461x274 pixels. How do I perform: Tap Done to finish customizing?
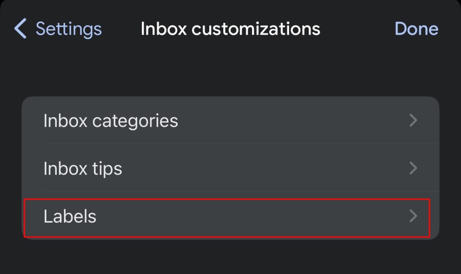click(416, 29)
